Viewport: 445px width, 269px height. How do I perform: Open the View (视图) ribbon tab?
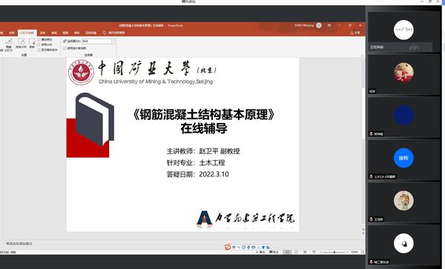click(x=65, y=33)
